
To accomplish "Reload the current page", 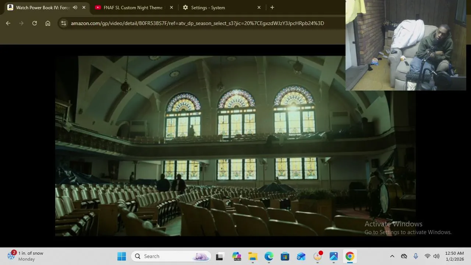I will (x=35, y=23).
